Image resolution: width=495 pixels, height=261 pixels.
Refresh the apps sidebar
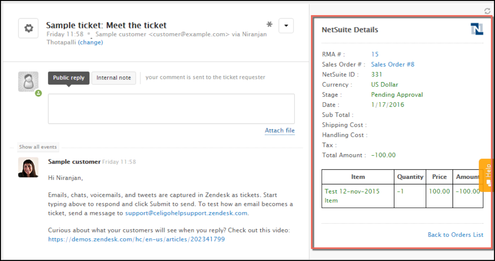click(x=487, y=11)
